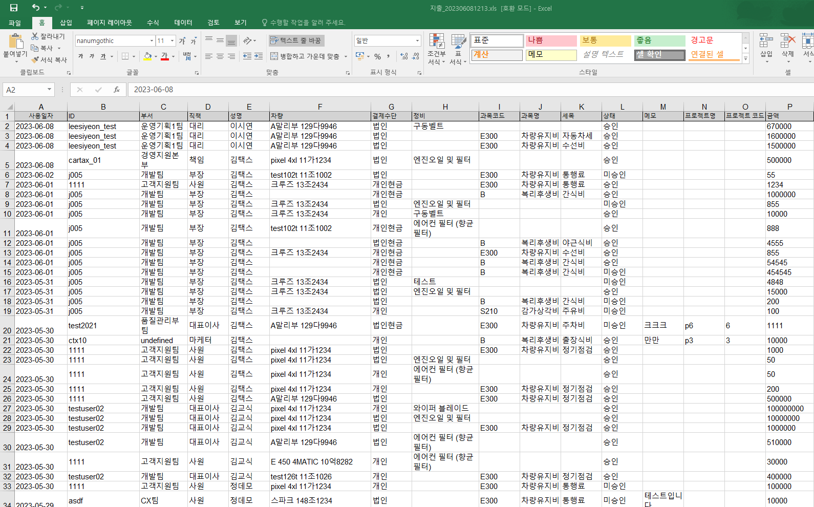Open Format as Table (표 서식)
This screenshot has width=814, height=507.
[458, 49]
